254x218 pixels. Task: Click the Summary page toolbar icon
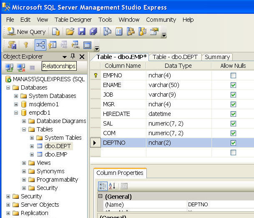(119, 31)
